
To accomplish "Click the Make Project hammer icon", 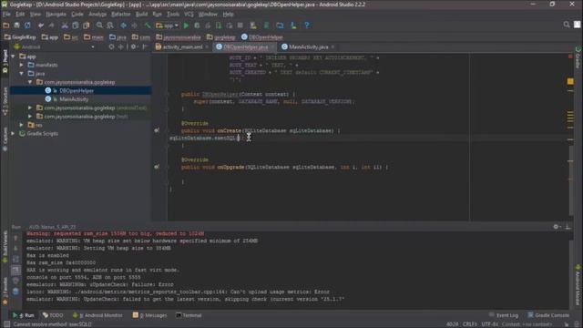I will 148,26.
